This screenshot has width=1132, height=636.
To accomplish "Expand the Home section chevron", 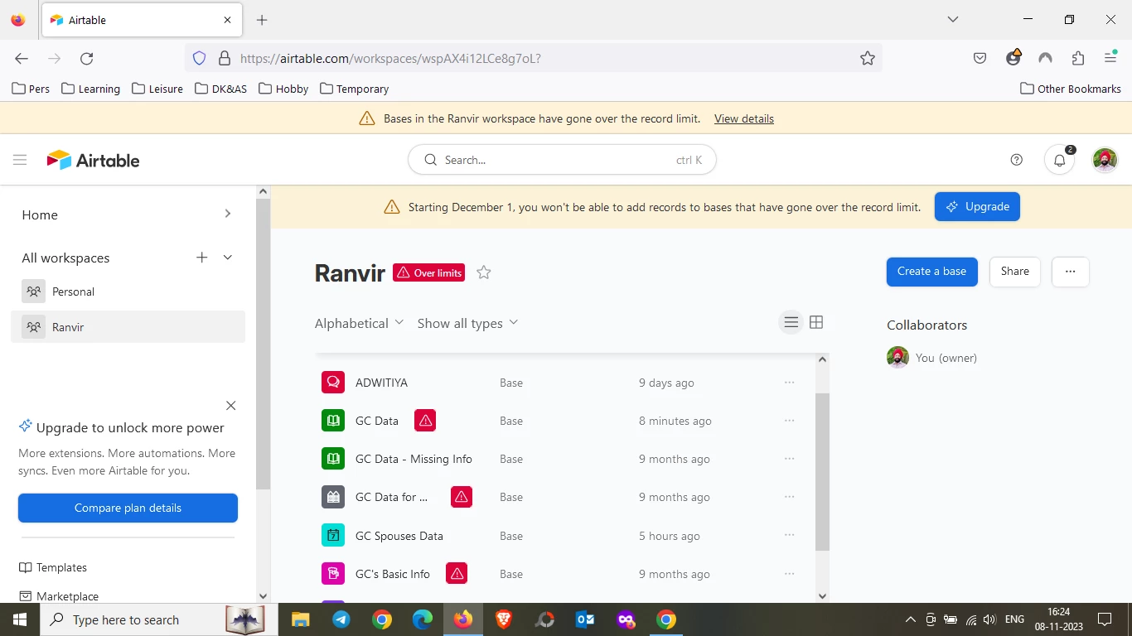I will coord(228,214).
